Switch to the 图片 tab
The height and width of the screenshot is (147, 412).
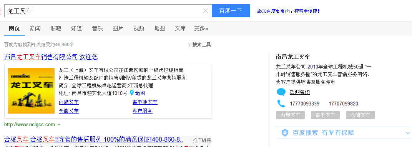[x=118, y=28]
